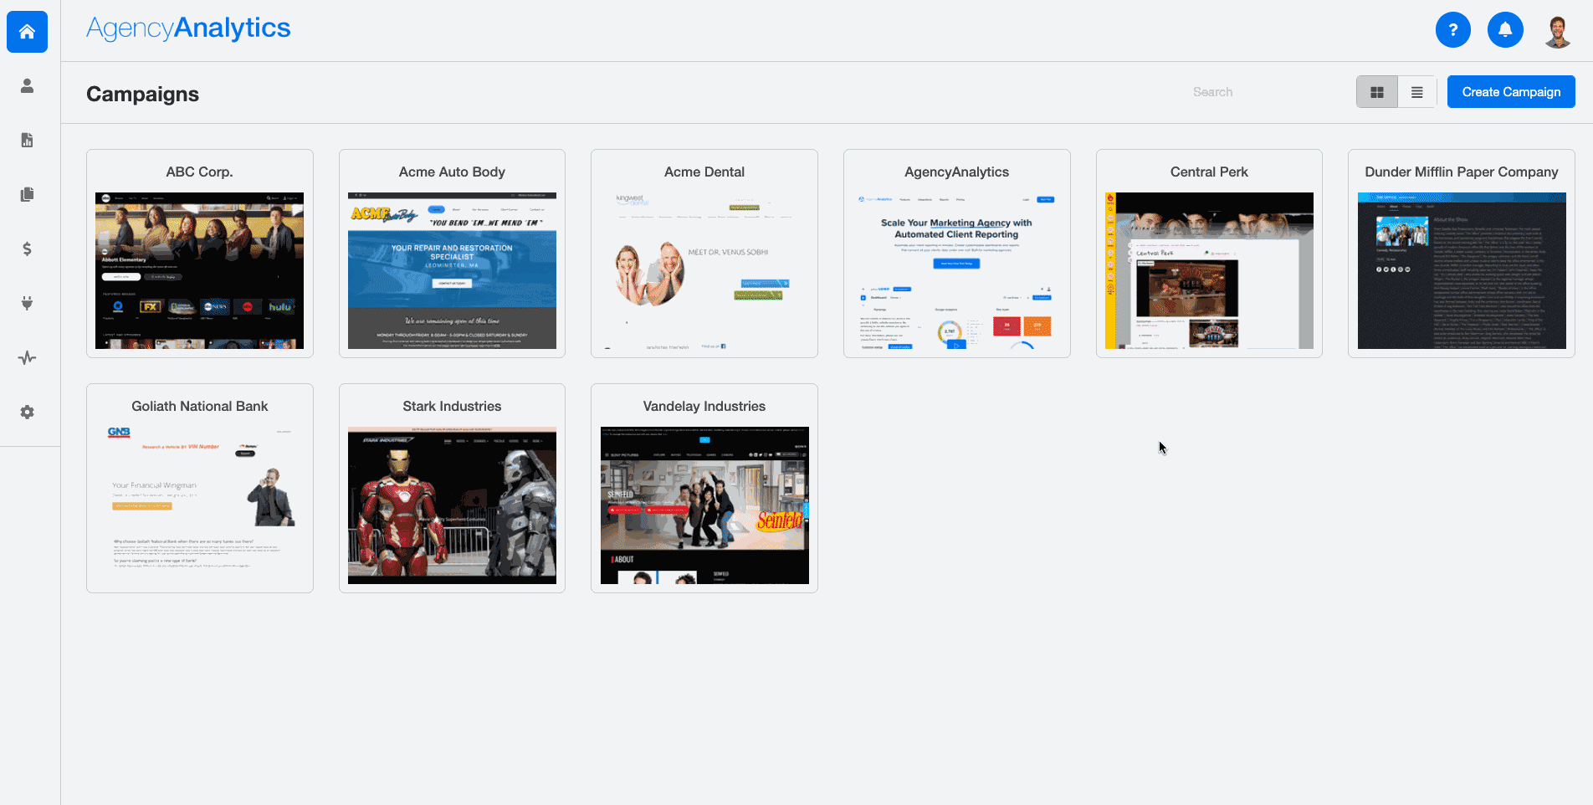
Task: Open help using the question mark icon
Action: (1453, 29)
